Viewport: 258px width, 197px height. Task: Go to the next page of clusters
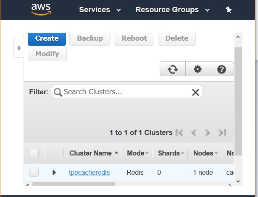(208, 133)
